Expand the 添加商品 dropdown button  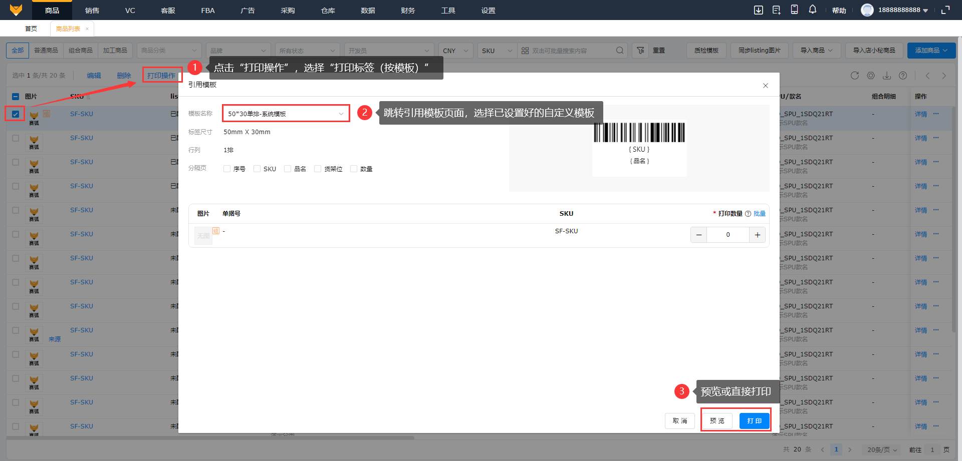(931, 51)
